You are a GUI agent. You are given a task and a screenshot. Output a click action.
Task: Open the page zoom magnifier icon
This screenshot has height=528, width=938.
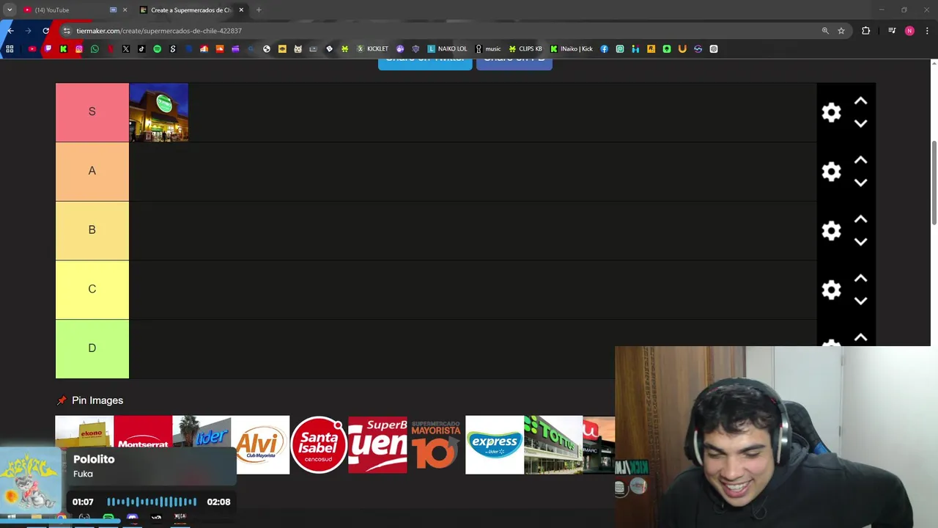[x=825, y=31]
